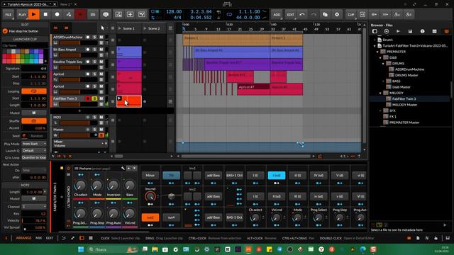Adjust the Vel.md knob in Perform page
The image size is (454, 255).
(x=129, y=214)
